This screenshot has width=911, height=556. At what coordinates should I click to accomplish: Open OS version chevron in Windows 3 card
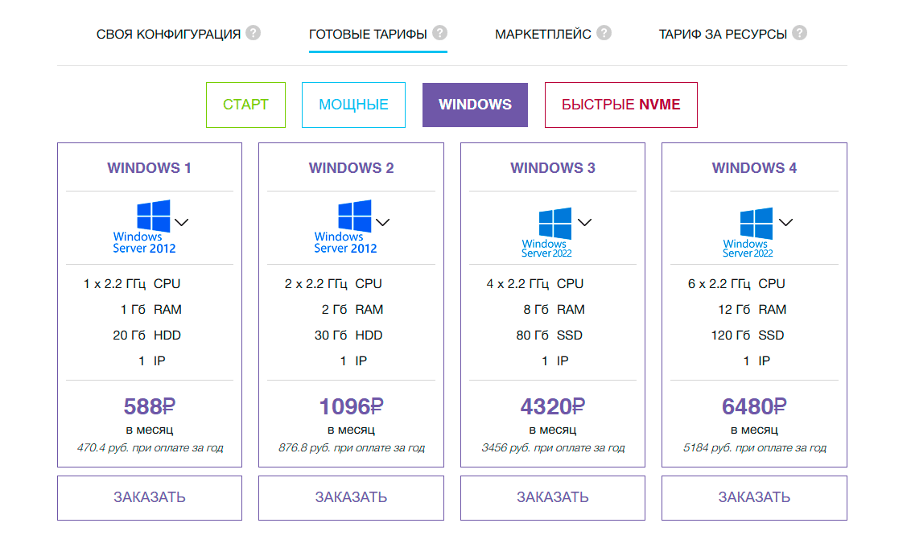pyautogui.click(x=584, y=223)
